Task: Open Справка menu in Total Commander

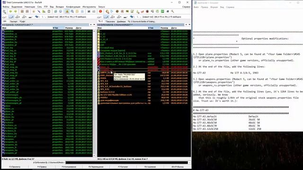Action: coord(186,7)
